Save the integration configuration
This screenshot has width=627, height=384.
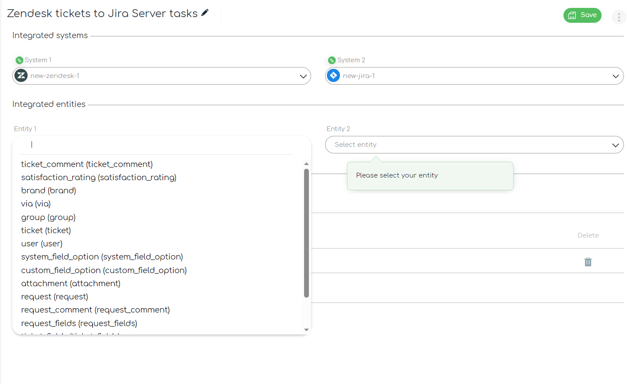pyautogui.click(x=582, y=15)
